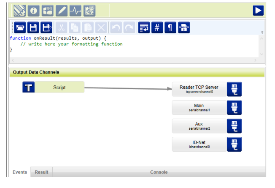
Task: Switch to the Events tab
Action: (20, 172)
